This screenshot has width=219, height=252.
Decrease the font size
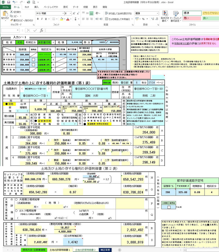78,13
